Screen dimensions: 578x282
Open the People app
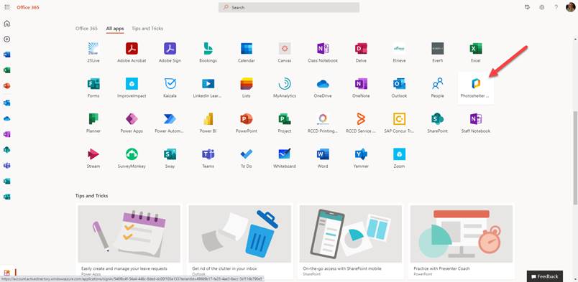coord(438,88)
